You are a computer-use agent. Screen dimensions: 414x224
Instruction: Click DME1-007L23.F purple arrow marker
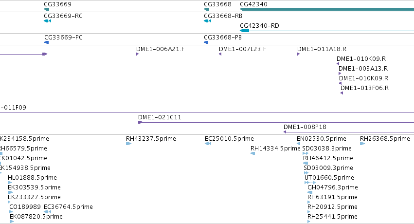220,54
